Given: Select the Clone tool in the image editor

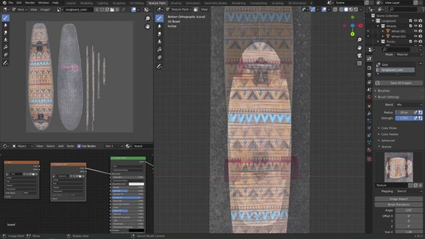Looking at the screenshot, I should pos(5,40).
